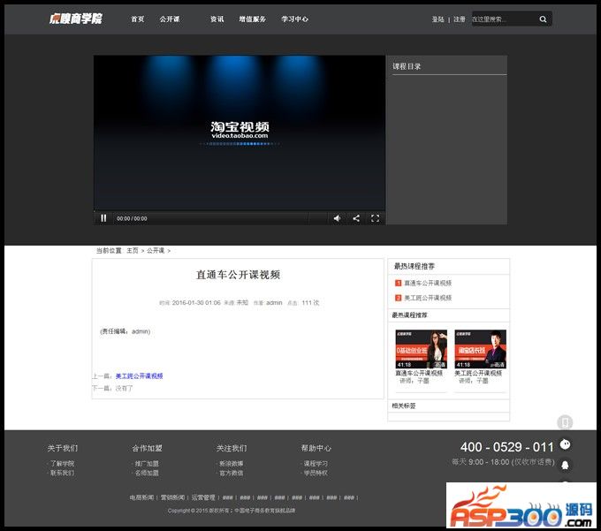Open the 淘宝店长班 course thumbnail
The height and width of the screenshot is (531, 601).
[481, 349]
